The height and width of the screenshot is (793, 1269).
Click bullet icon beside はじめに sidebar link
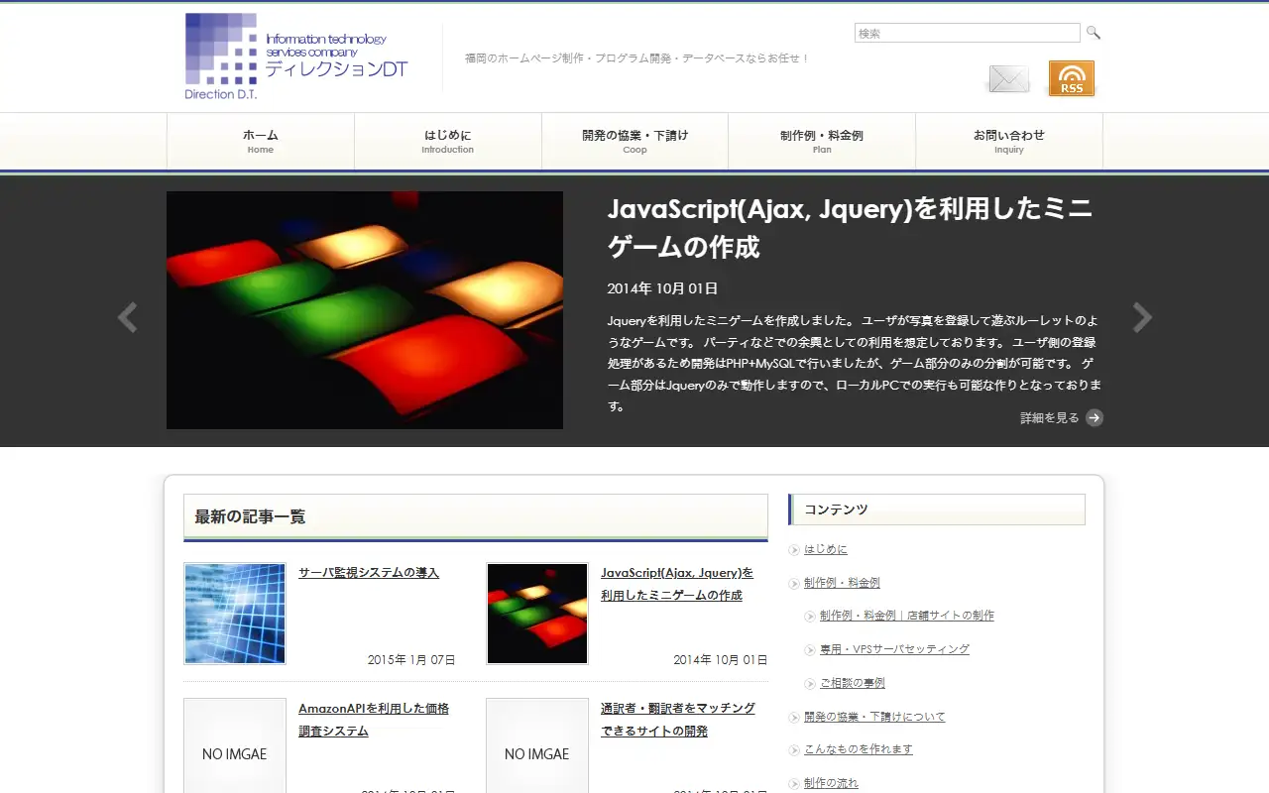794,550
